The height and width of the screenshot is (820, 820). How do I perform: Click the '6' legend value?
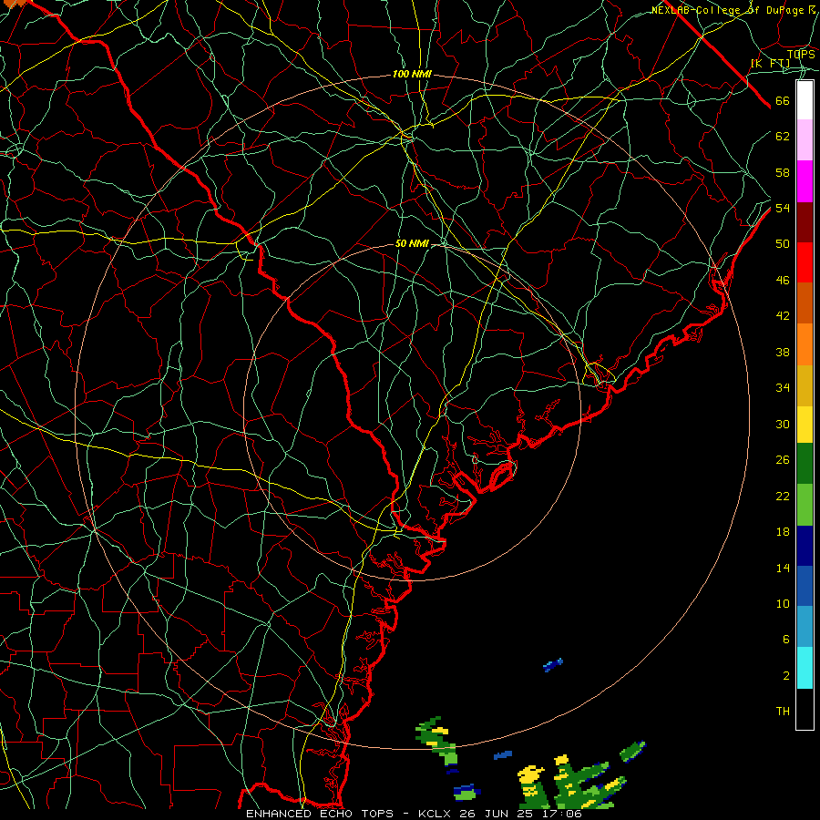[x=786, y=640]
